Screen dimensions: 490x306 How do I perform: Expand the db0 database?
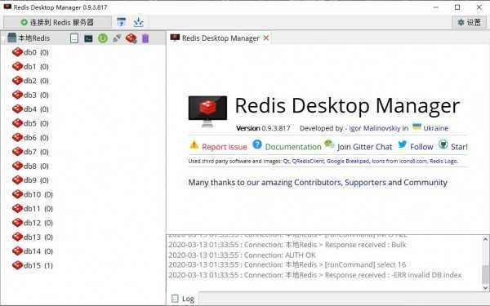click(30, 52)
